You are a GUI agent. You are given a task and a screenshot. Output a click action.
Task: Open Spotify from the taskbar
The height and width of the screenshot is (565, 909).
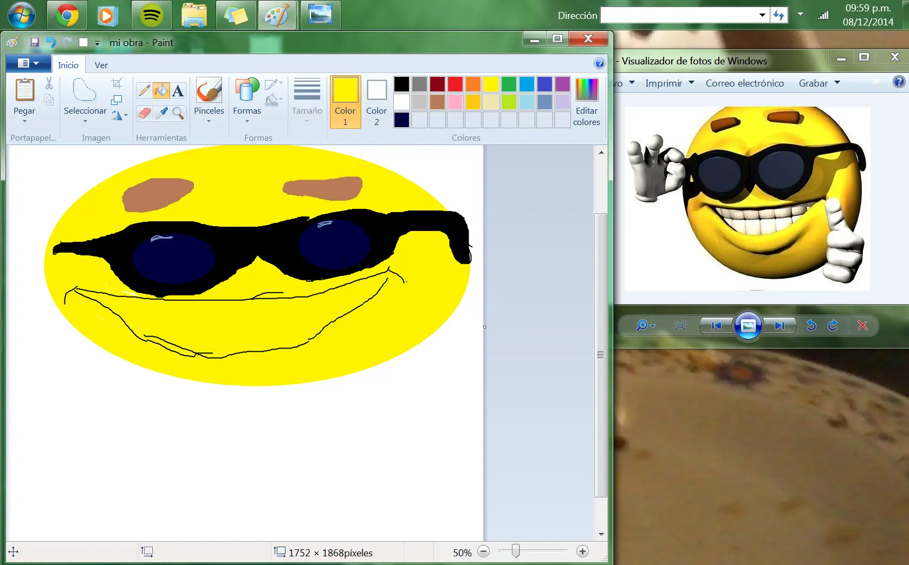click(151, 15)
